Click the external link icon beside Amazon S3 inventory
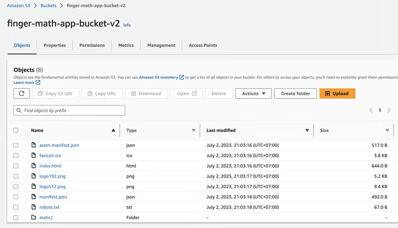The image size is (398, 228). [182, 77]
